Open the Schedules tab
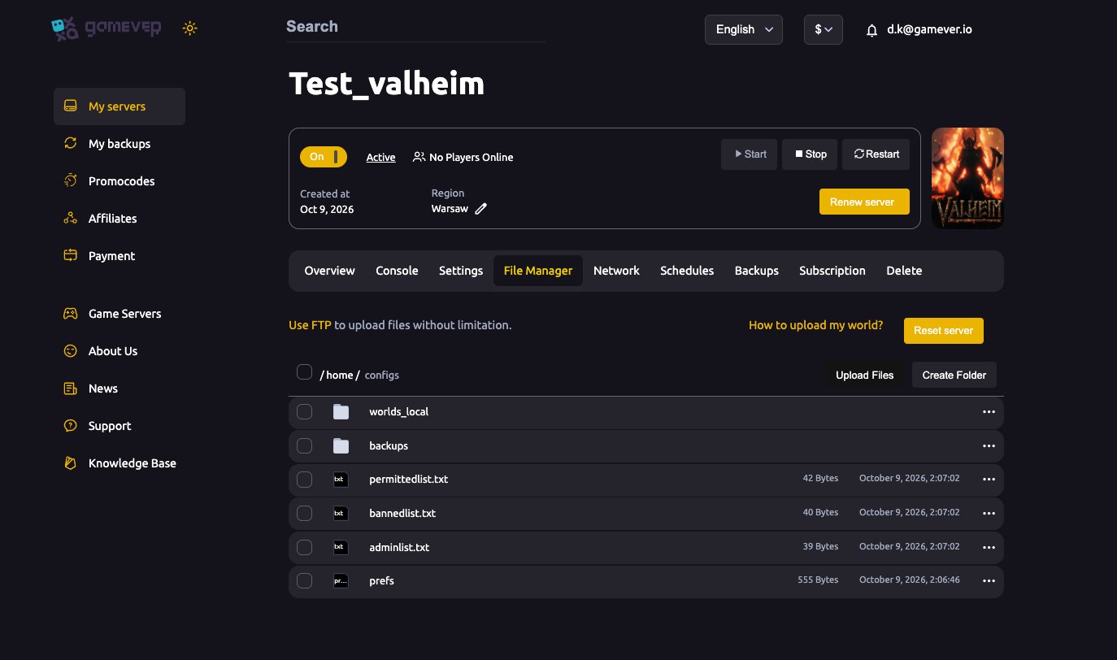 687,271
